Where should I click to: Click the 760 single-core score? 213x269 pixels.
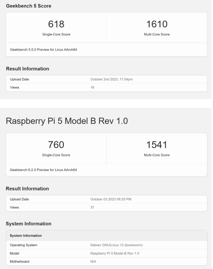pos(56,144)
